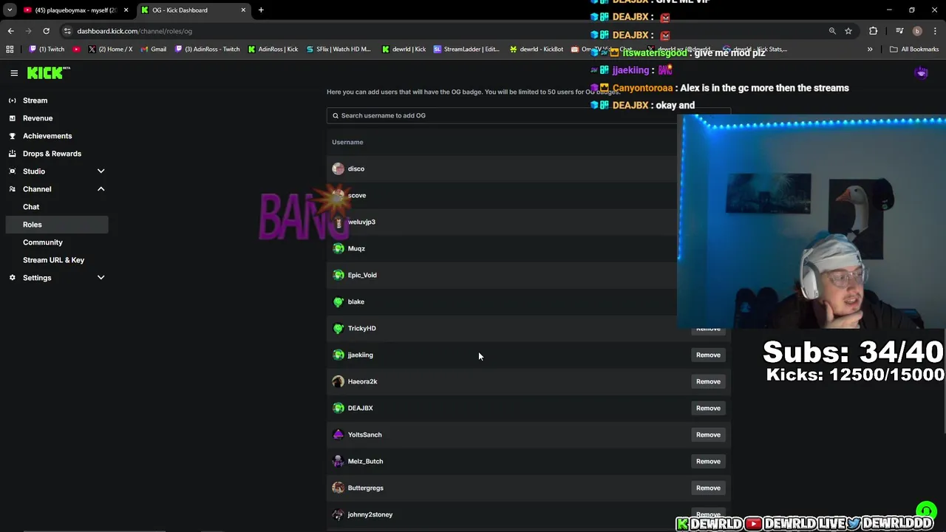The width and height of the screenshot is (946, 532).
Task: Remove YoltsSanch from OG list
Action: coord(708,434)
